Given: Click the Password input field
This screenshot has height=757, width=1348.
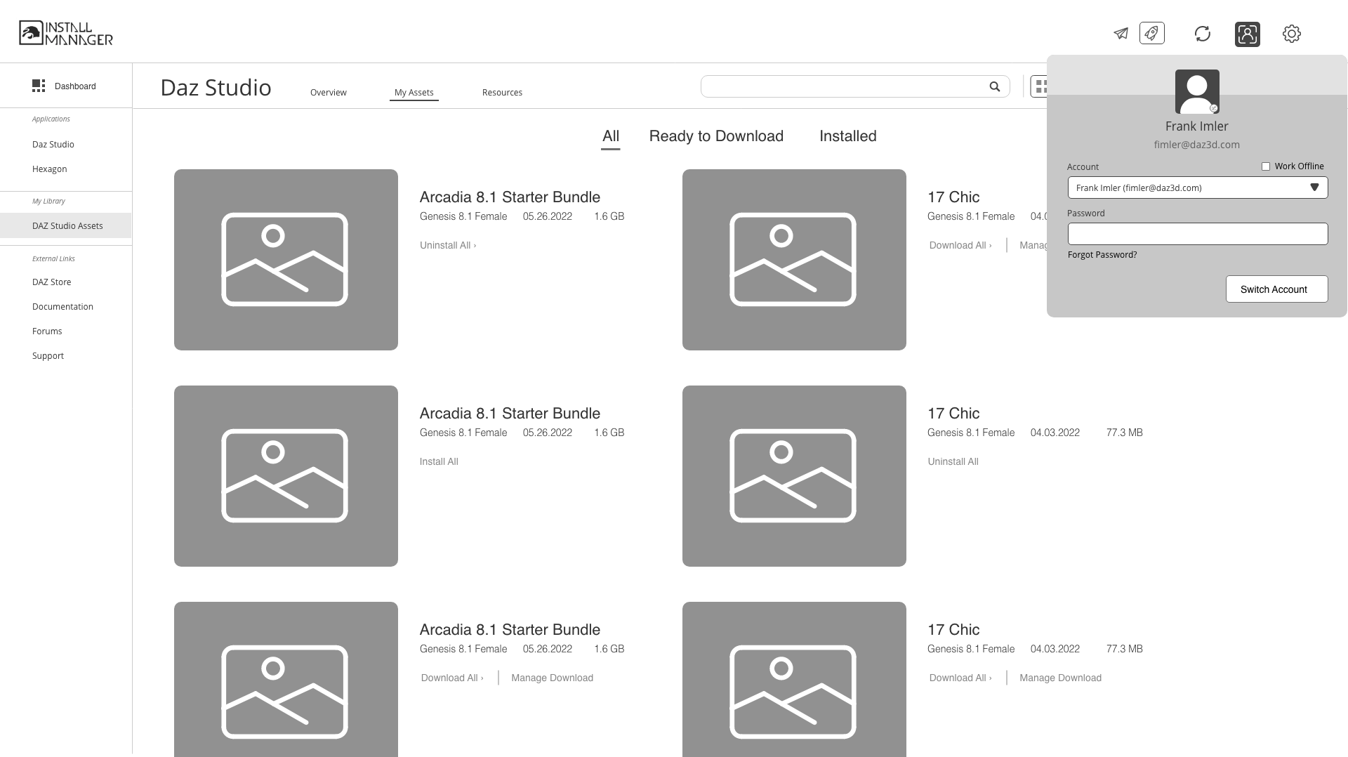Looking at the screenshot, I should coord(1198,234).
